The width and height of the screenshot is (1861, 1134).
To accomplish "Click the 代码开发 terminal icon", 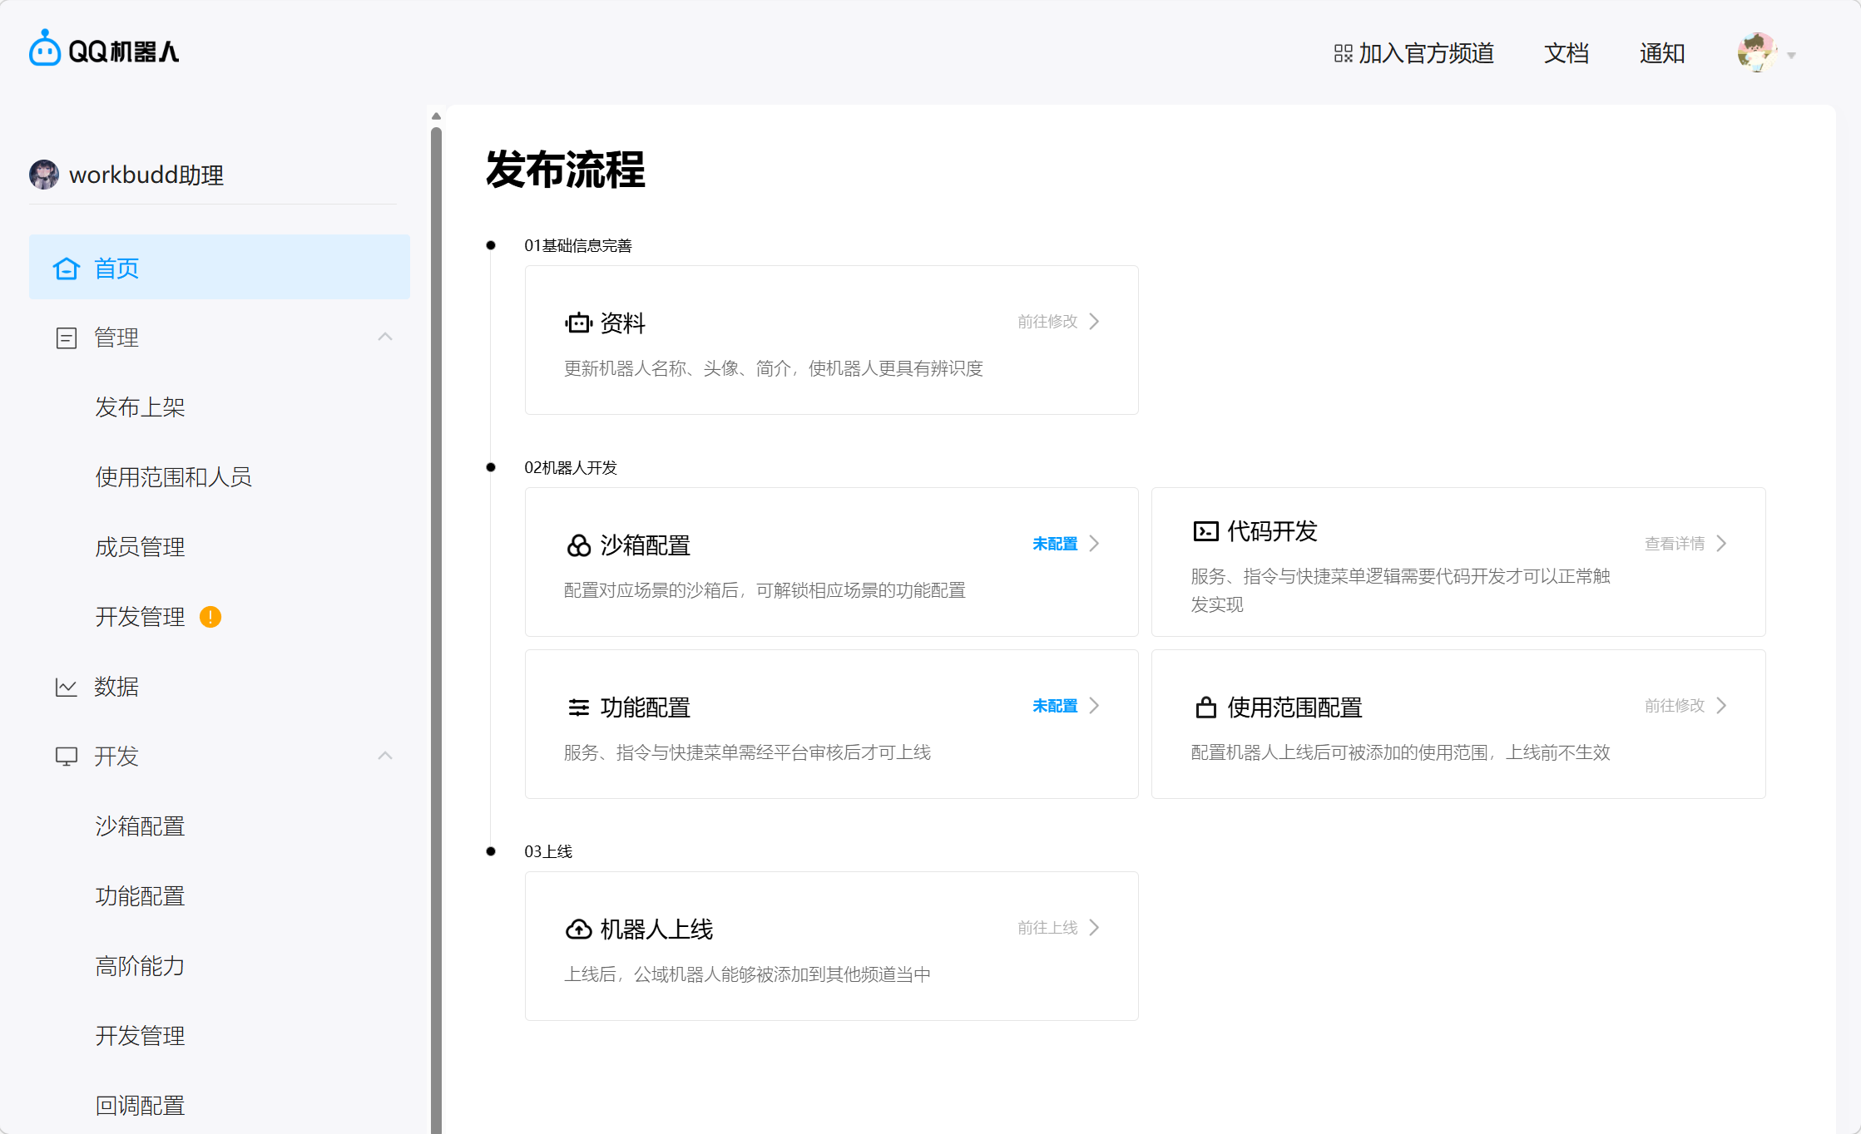I will coord(1205,531).
